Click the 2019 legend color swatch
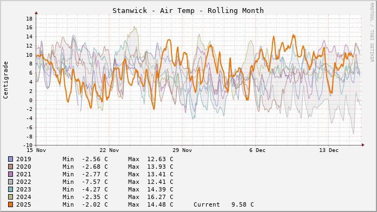Viewport: 377px width, 212px height. pos(11,159)
